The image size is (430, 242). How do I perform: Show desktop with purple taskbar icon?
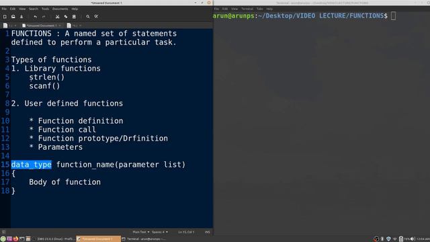pos(9,239)
